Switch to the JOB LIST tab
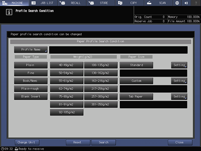 tap(43, 3)
